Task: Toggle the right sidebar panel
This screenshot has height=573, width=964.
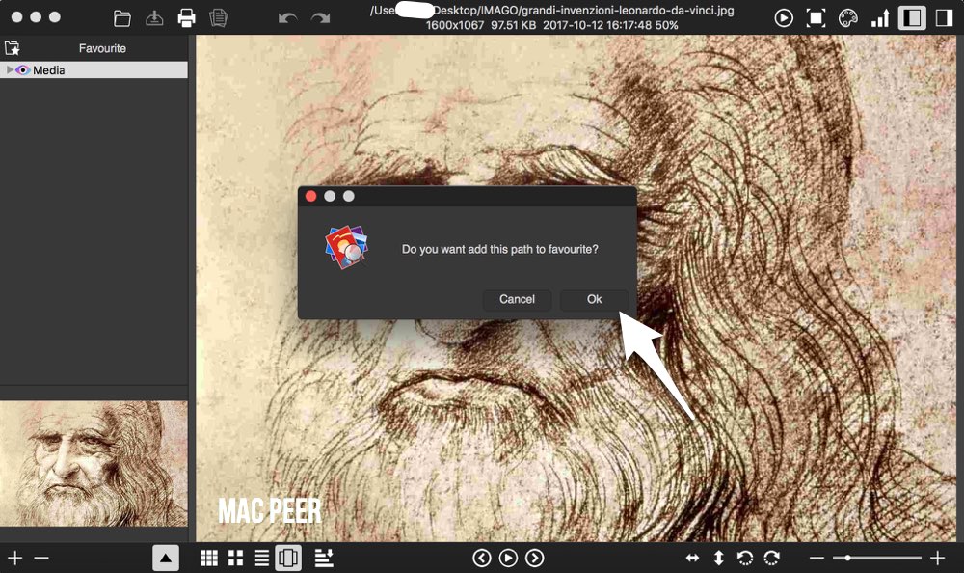Action: (x=944, y=17)
